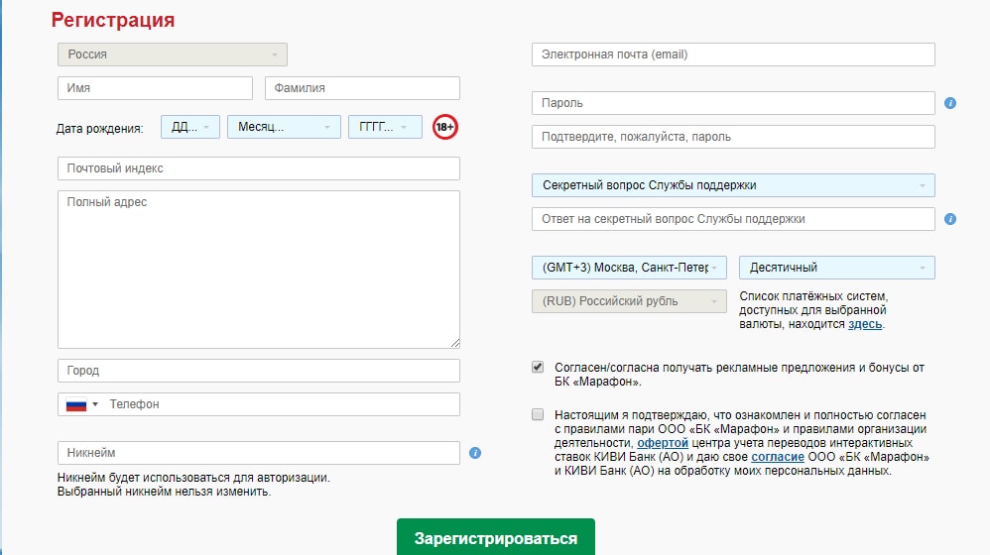Open the GMT+3 Moscow timezone dropdown

tap(629, 268)
